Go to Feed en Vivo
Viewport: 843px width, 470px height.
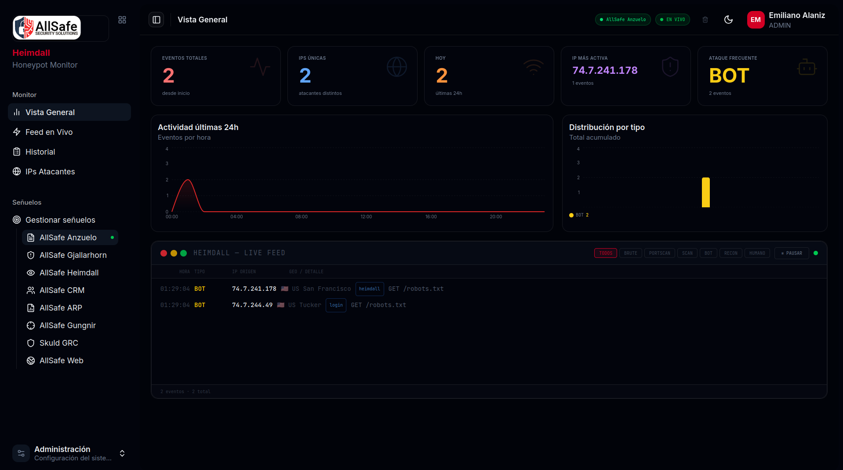[69, 132]
